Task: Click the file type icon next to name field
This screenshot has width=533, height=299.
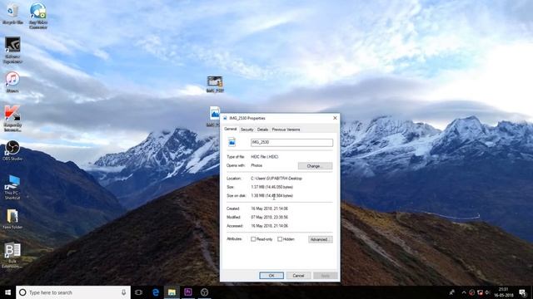Action: 232,142
